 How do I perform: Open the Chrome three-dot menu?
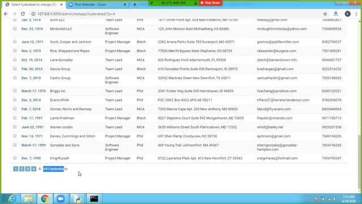click(356, 14)
